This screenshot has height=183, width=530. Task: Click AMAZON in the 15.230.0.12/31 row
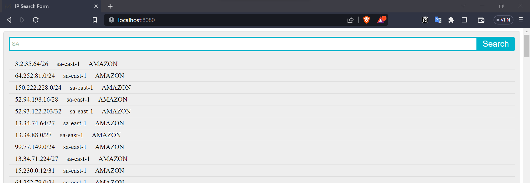coord(110,171)
